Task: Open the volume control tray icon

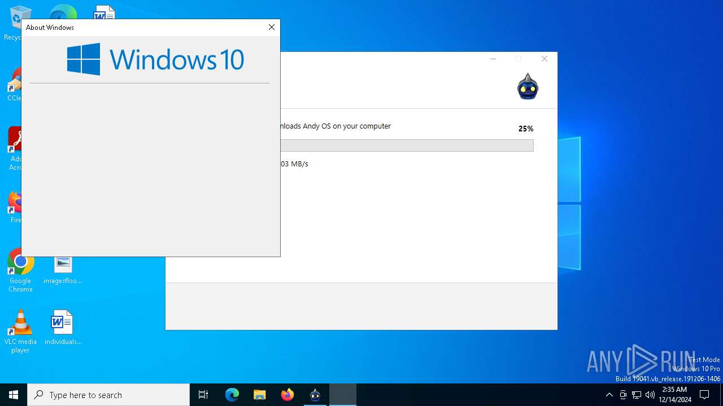Action: point(650,395)
